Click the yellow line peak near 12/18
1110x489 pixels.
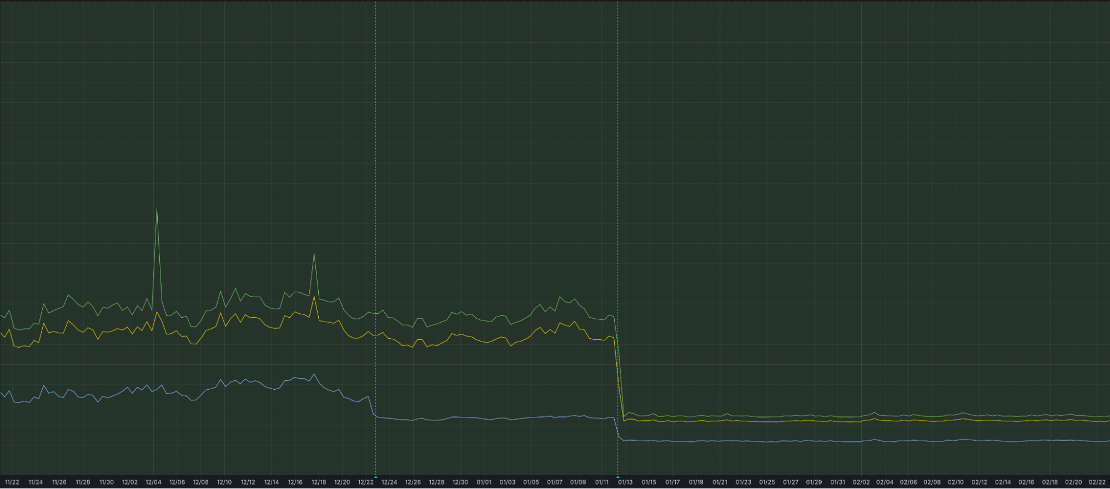pos(314,297)
